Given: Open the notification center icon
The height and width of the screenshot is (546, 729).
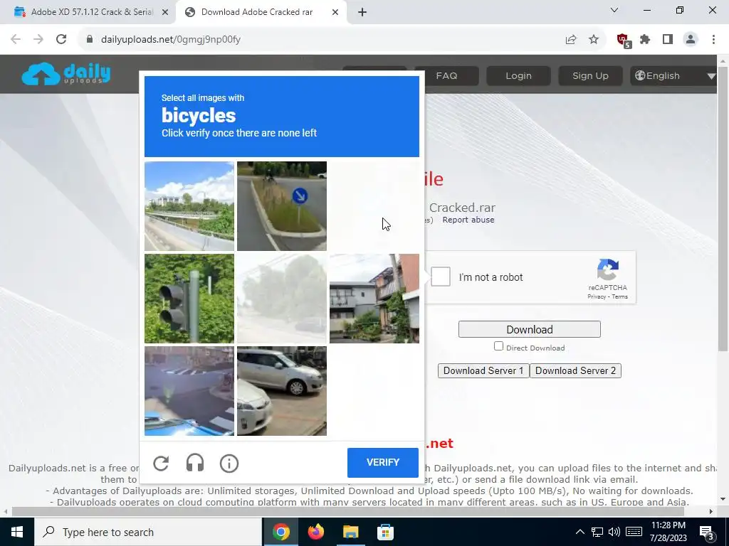Looking at the screenshot, I should tap(707, 532).
